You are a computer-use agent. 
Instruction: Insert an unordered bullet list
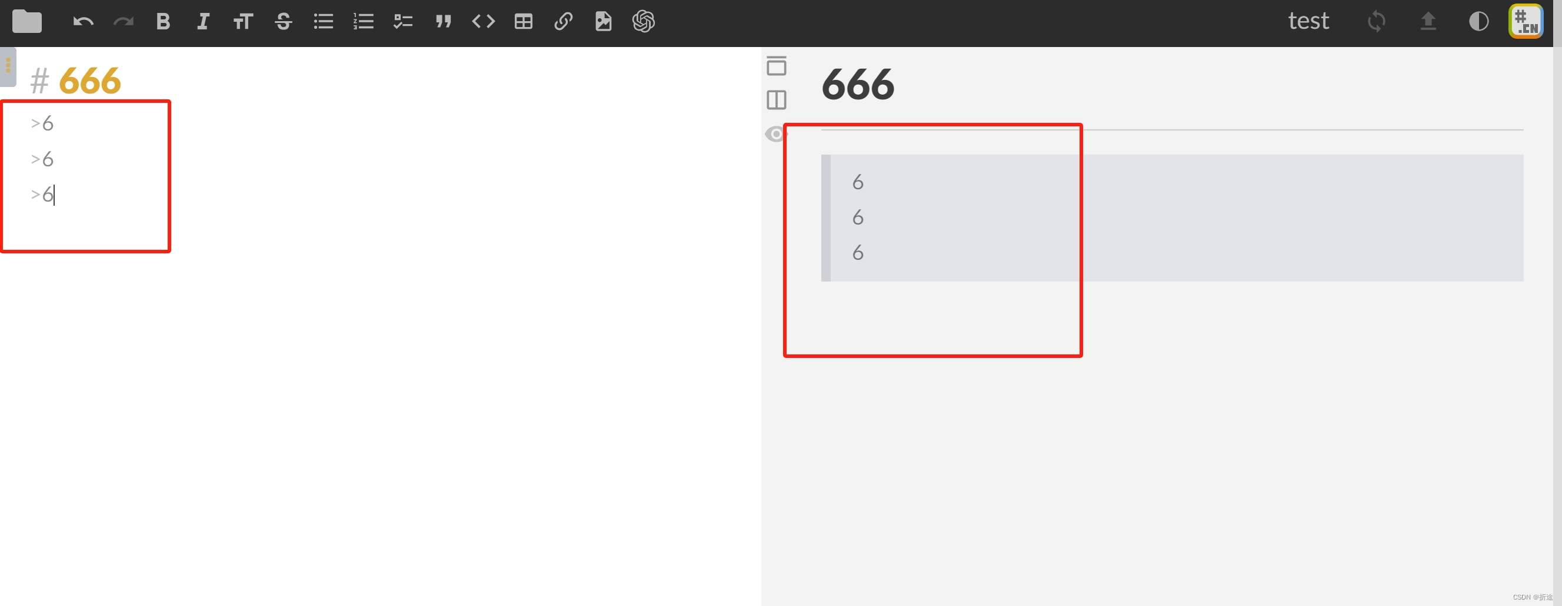pos(323,22)
